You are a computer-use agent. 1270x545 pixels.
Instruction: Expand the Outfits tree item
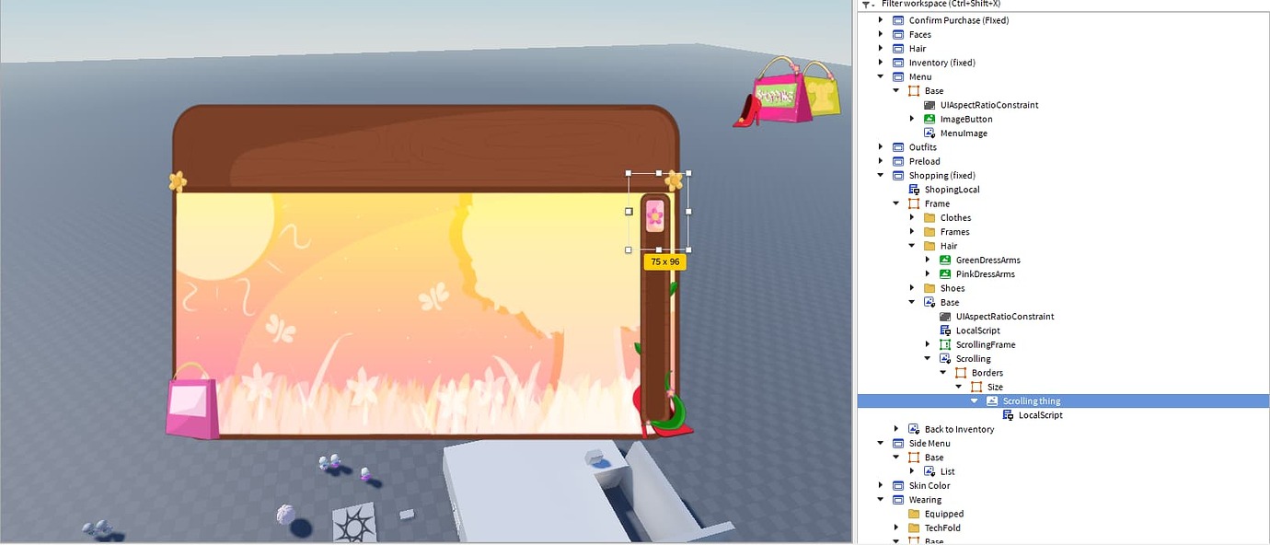click(x=881, y=146)
